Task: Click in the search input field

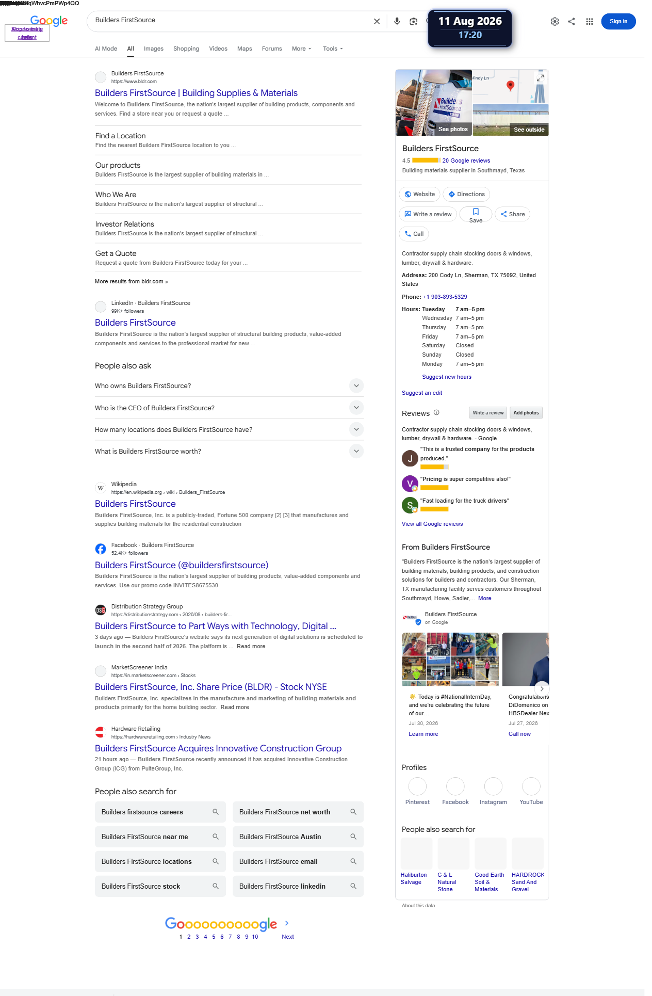Action: point(230,20)
